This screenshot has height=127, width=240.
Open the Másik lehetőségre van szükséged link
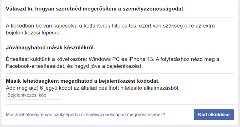[x=85, y=114]
